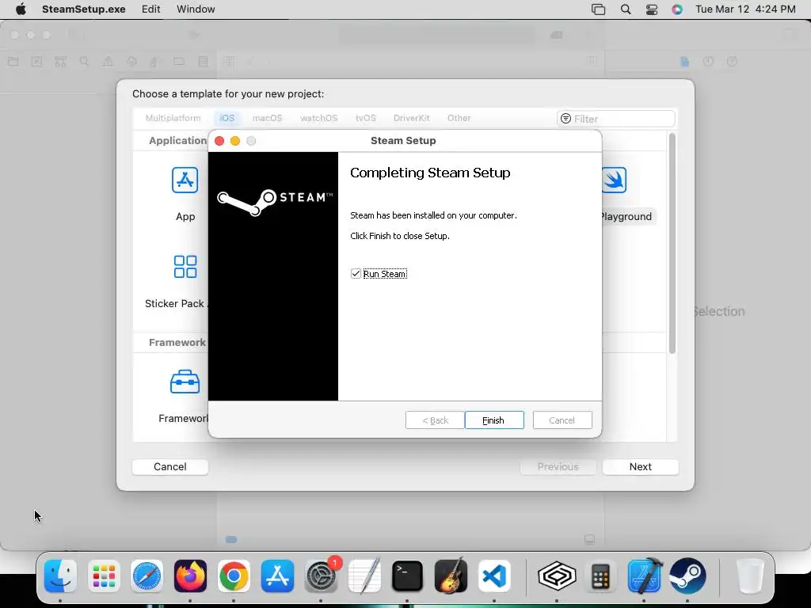This screenshot has height=608, width=811.
Task: Open Calculator from the Dock
Action: [600, 576]
